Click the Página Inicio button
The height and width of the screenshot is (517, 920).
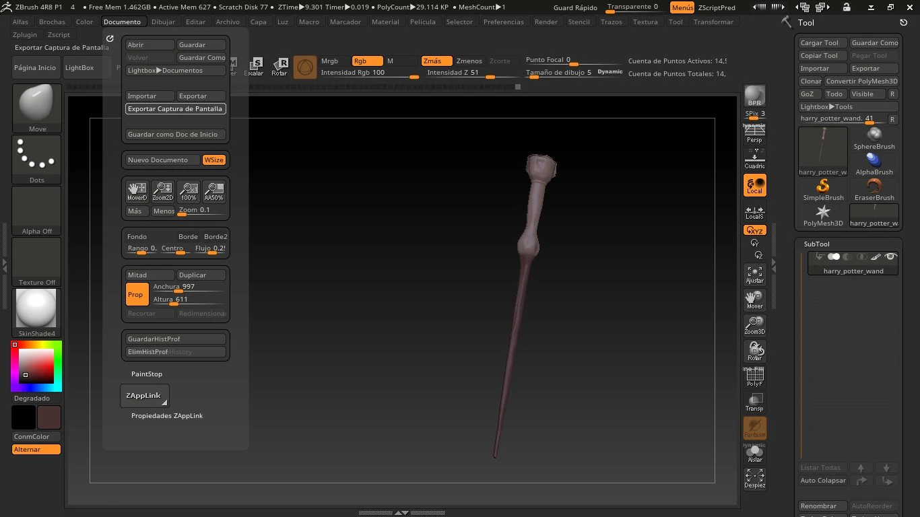pos(36,68)
